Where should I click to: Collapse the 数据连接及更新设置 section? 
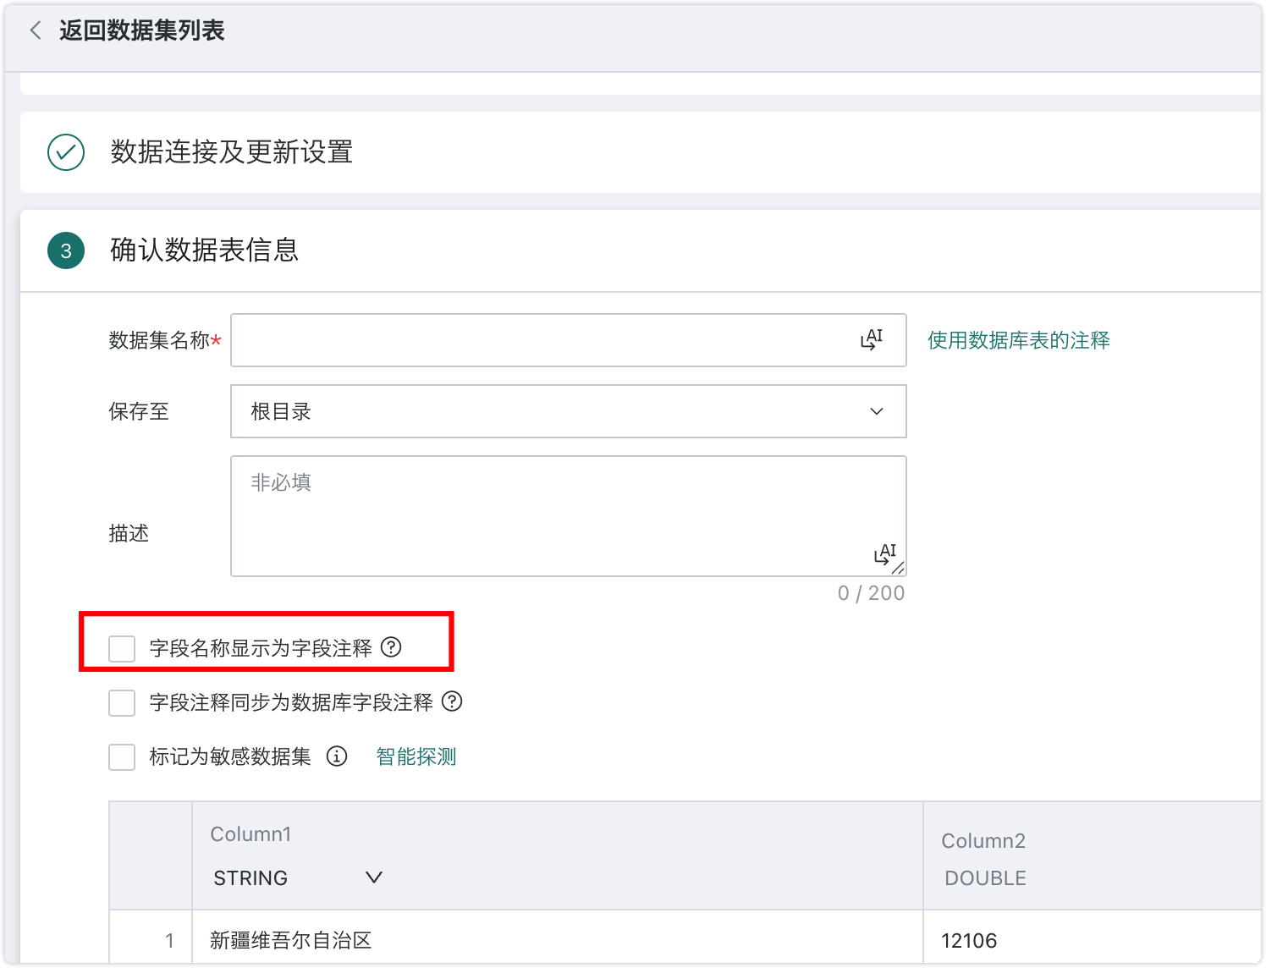point(230,152)
